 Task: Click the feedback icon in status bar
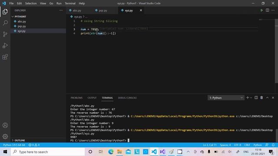point(267,145)
